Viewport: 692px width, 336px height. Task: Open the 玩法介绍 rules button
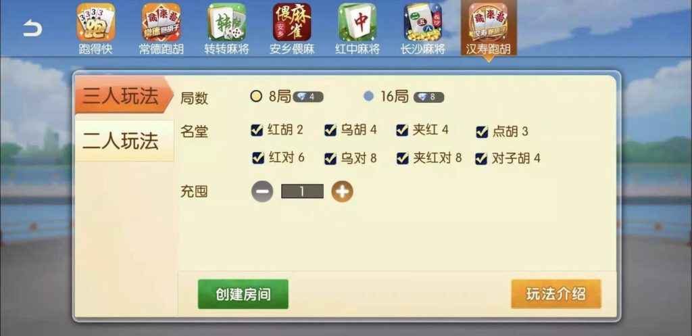556,294
